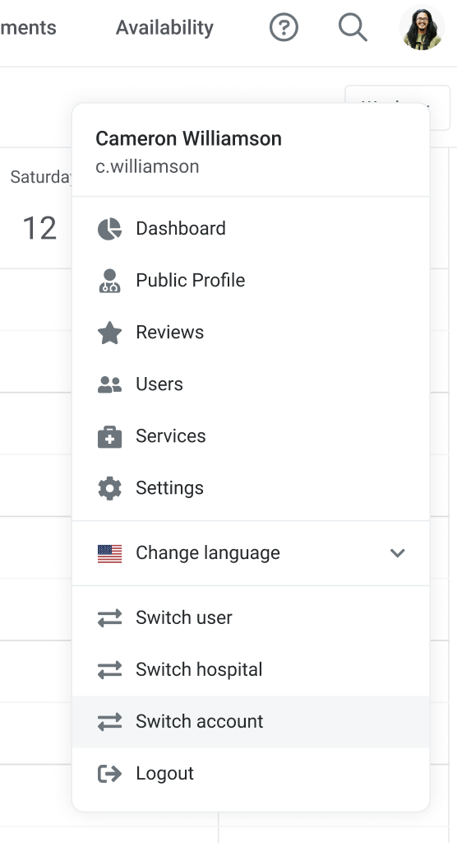The width and height of the screenshot is (457, 843).
Task: Choose Switch account in the menu
Action: tap(251, 721)
